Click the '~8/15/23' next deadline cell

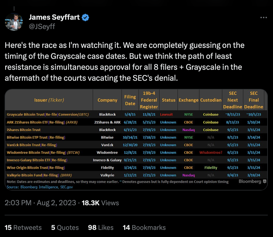pyautogui.click(x=233, y=115)
